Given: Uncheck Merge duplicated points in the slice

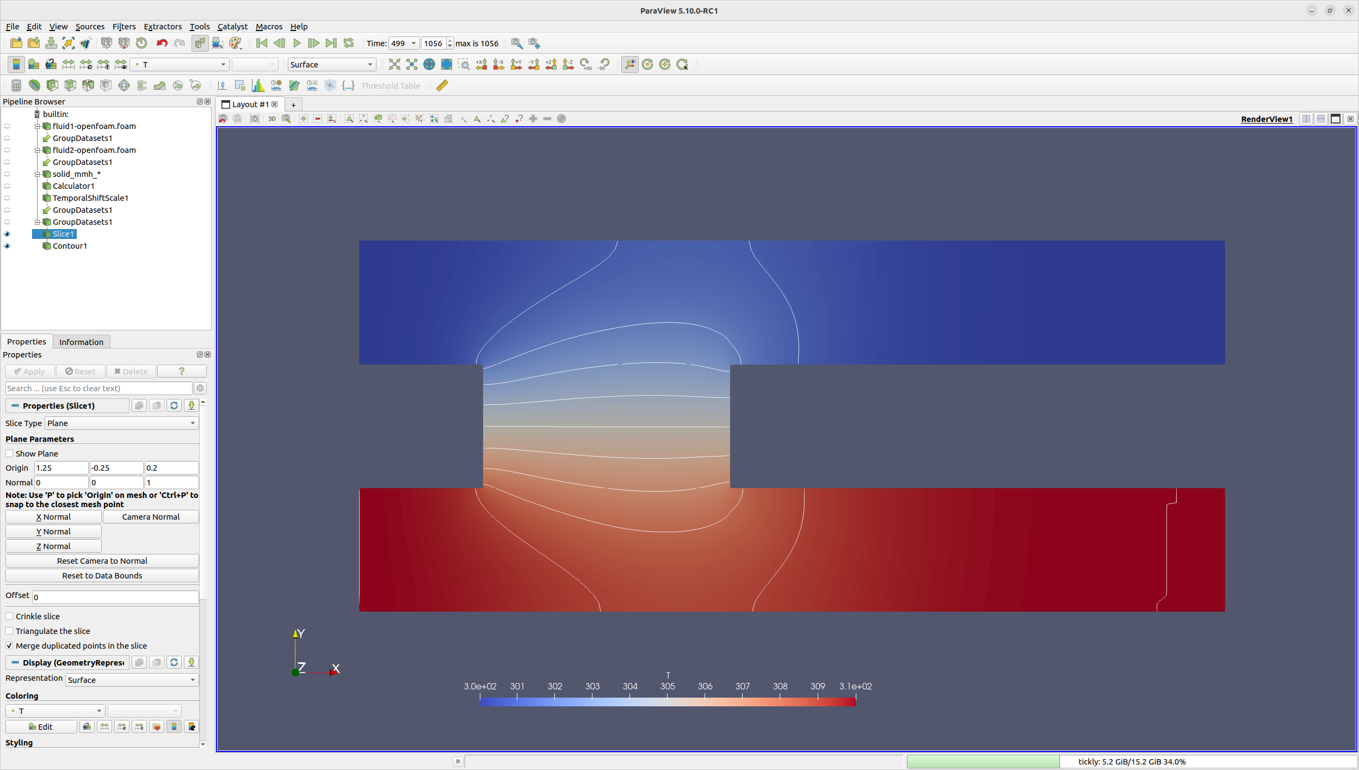Looking at the screenshot, I should pos(10,645).
